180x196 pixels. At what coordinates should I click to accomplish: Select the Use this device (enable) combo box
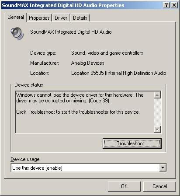(x=89, y=168)
